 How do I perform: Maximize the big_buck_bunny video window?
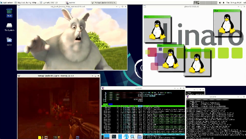point(123,7)
